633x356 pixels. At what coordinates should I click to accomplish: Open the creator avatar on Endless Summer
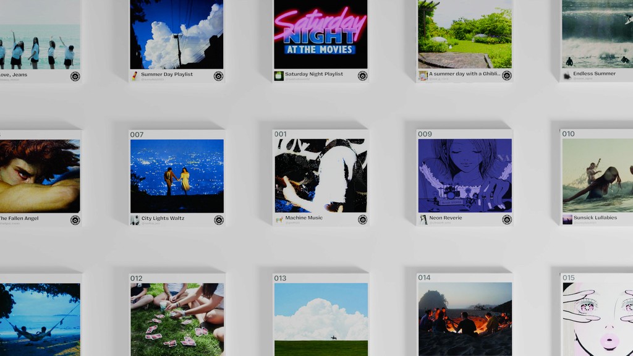click(x=567, y=75)
